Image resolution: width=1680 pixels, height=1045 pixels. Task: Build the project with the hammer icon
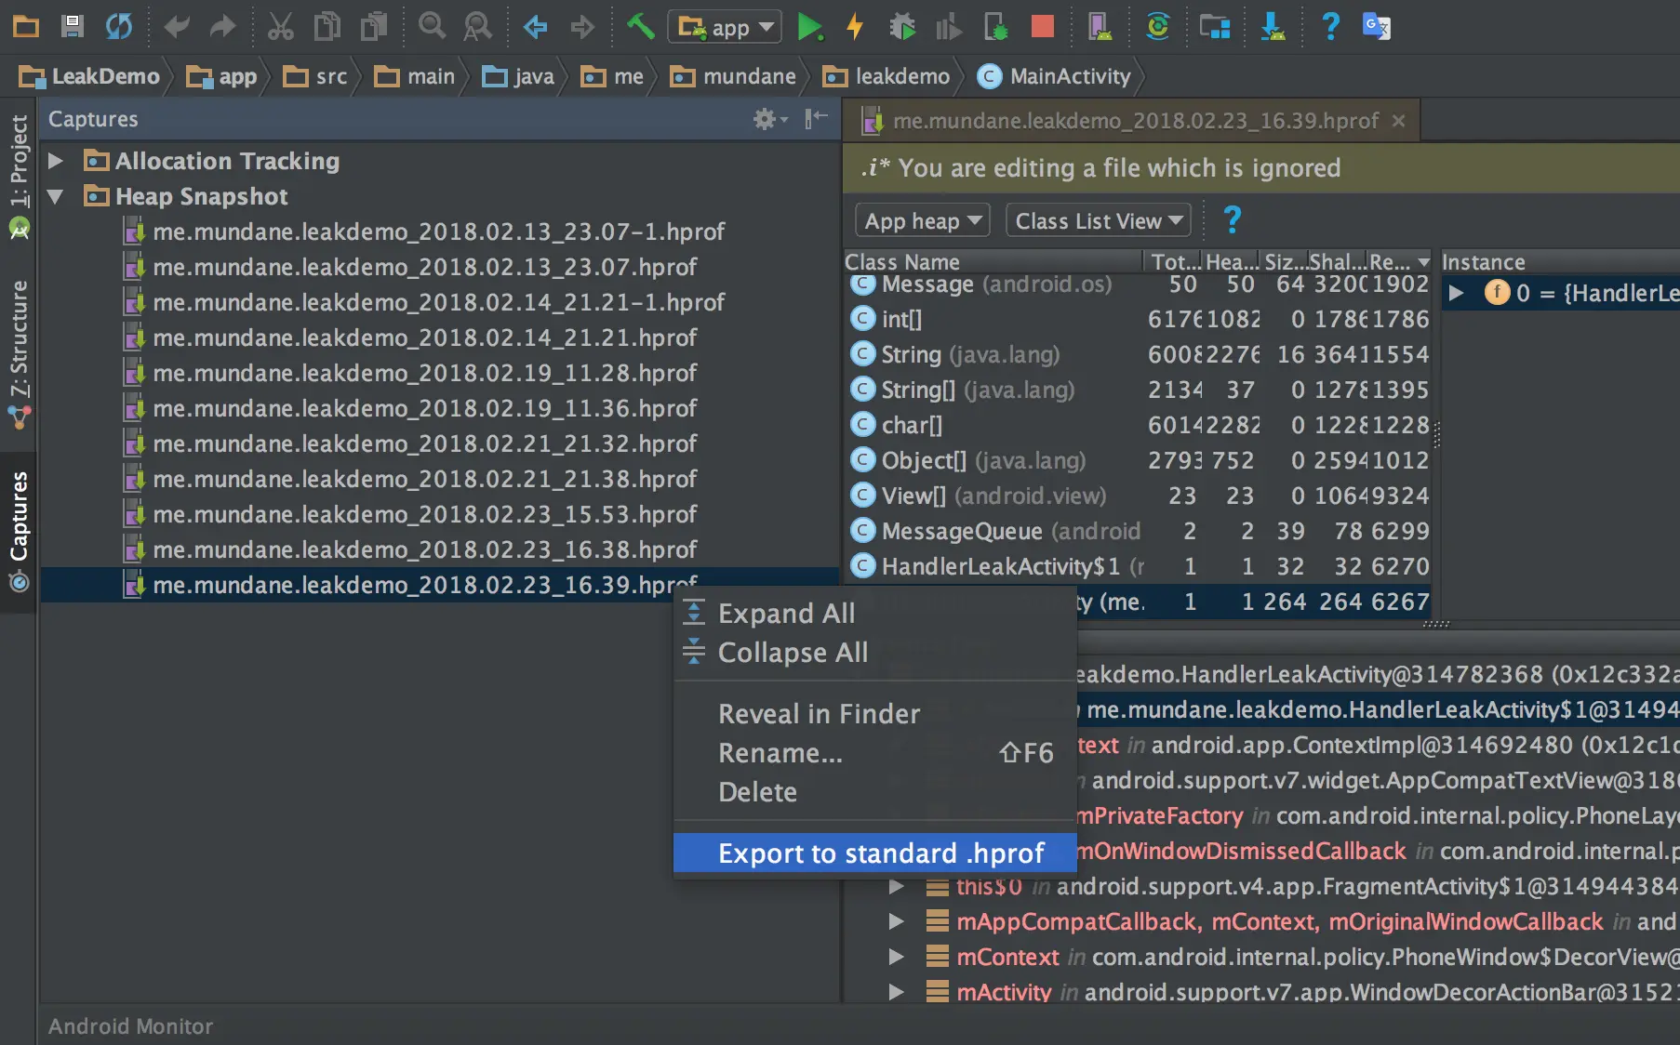click(640, 26)
